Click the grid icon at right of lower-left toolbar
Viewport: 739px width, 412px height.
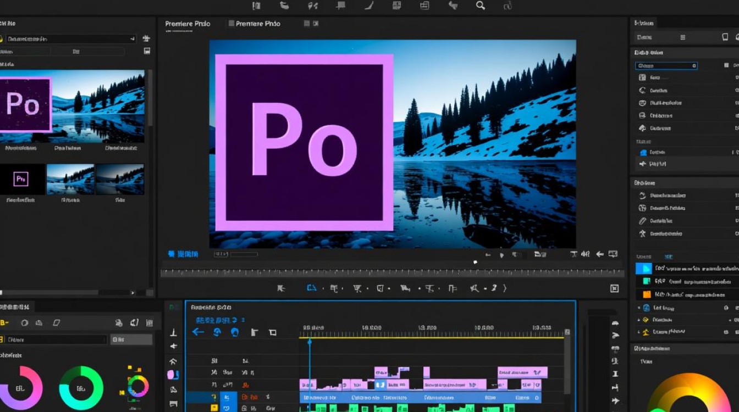click(150, 323)
